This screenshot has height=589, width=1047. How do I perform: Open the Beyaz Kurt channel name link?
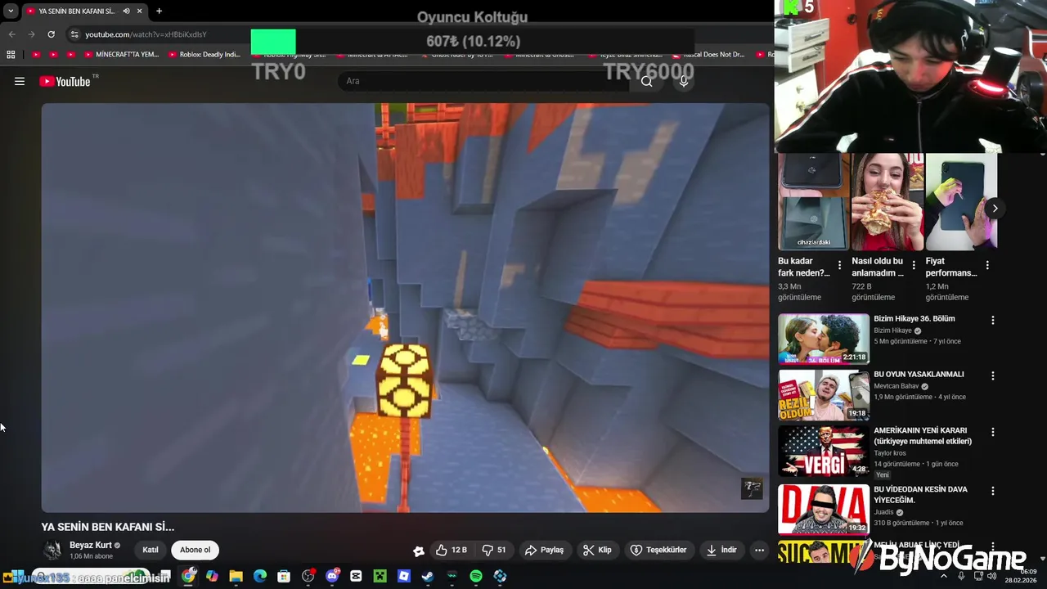(91, 545)
